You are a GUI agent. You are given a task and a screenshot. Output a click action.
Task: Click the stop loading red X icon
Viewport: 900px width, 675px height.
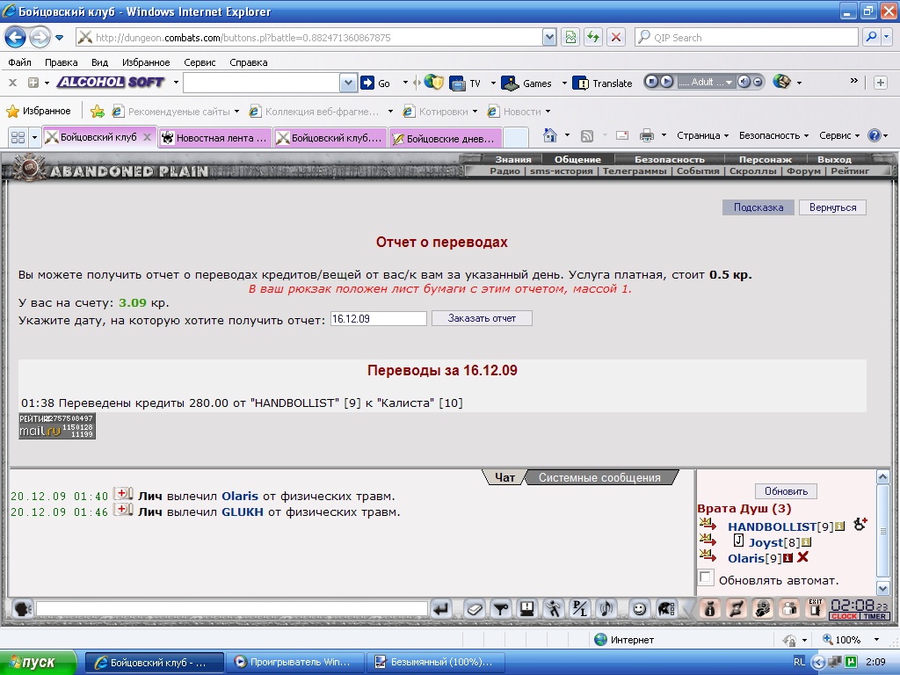[x=616, y=37]
